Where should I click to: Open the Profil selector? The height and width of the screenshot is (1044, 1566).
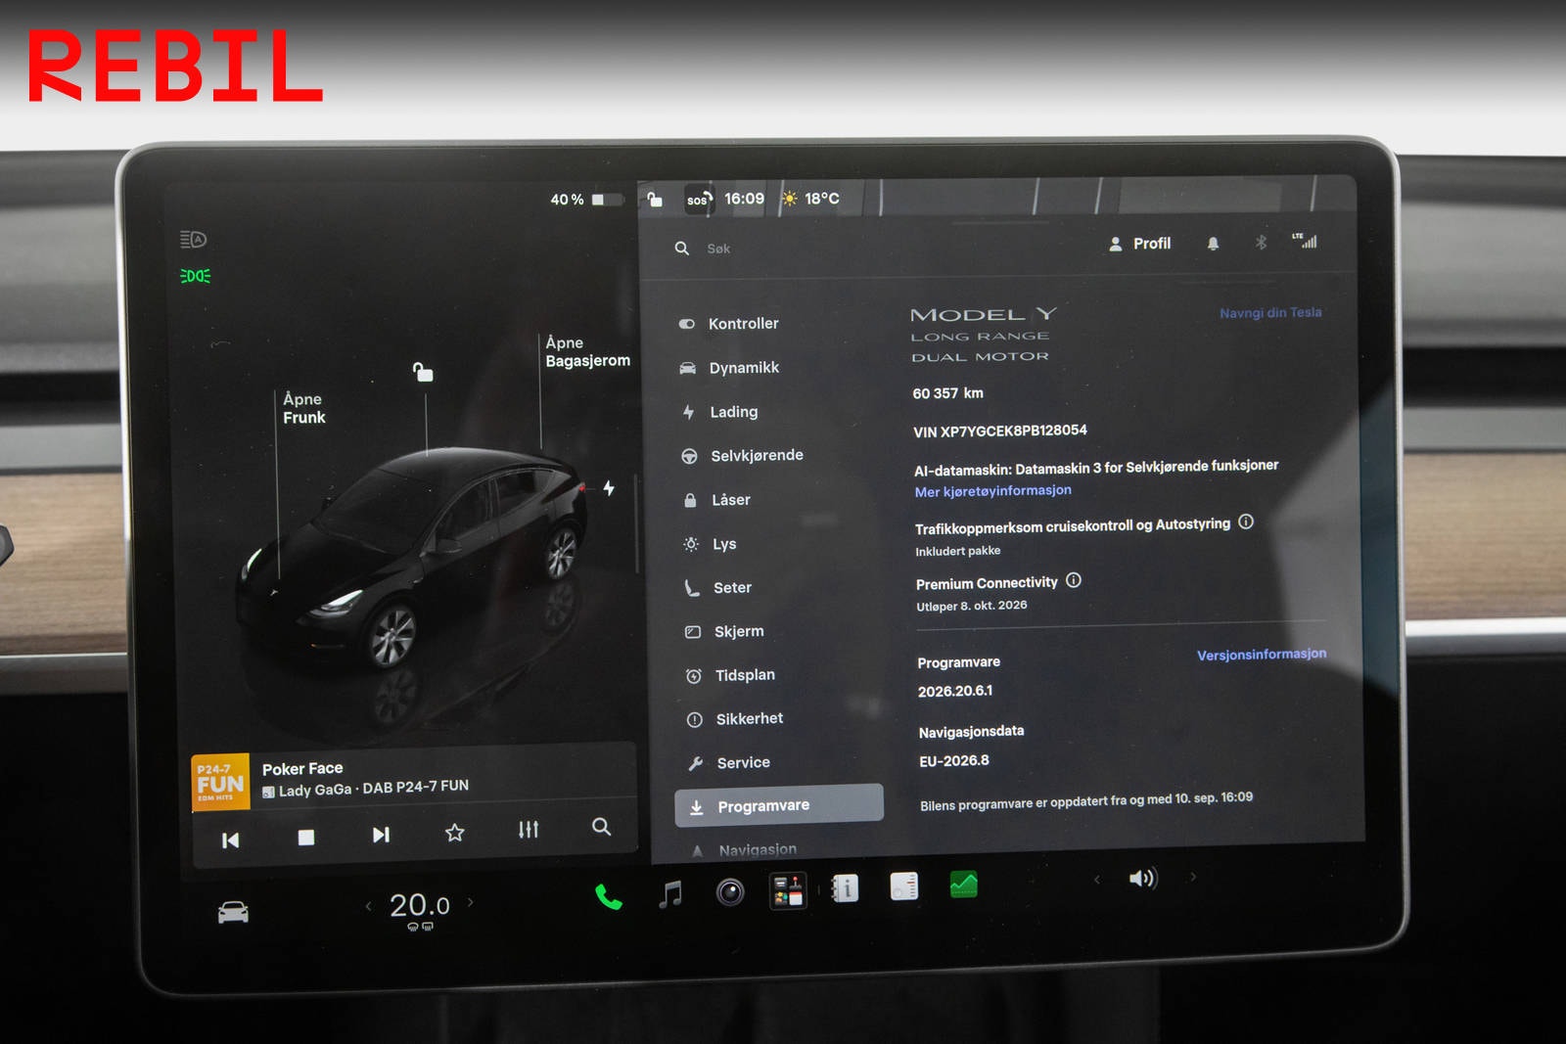click(1139, 244)
